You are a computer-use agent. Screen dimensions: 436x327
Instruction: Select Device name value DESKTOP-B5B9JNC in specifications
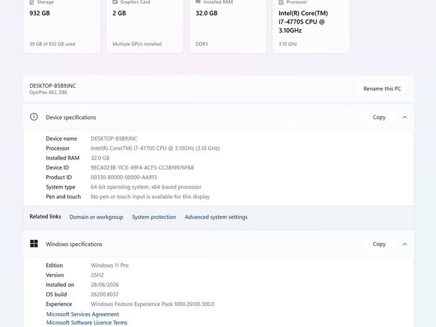(x=114, y=138)
